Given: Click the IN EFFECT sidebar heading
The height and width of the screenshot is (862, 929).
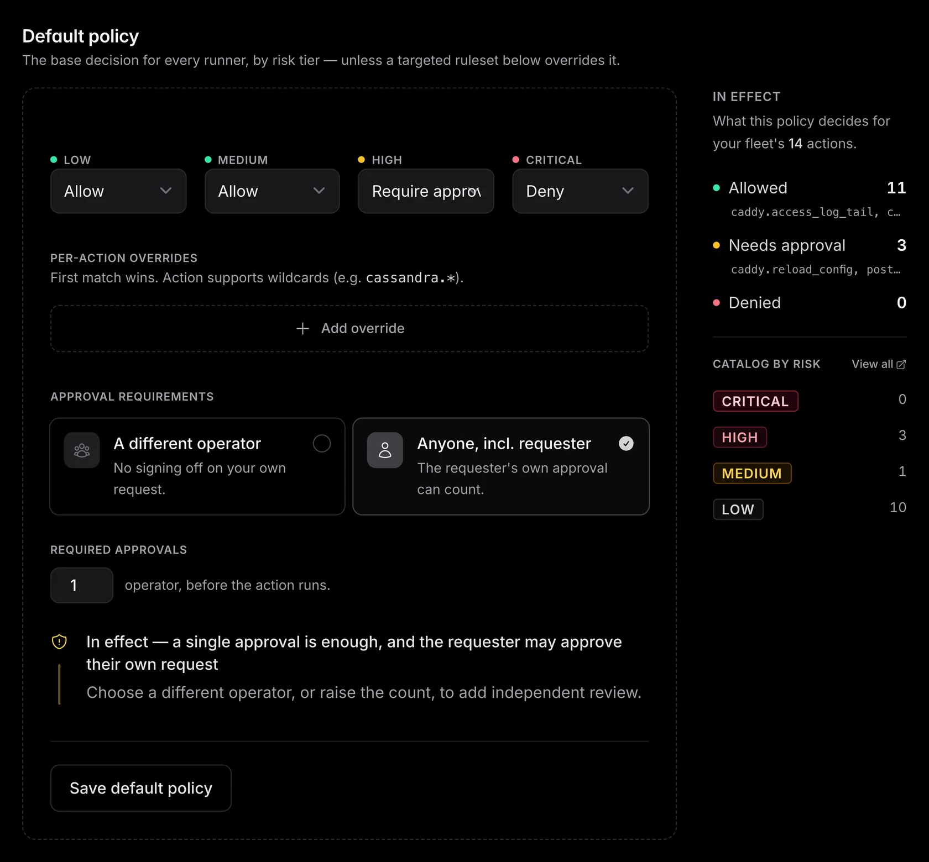Looking at the screenshot, I should tap(747, 97).
